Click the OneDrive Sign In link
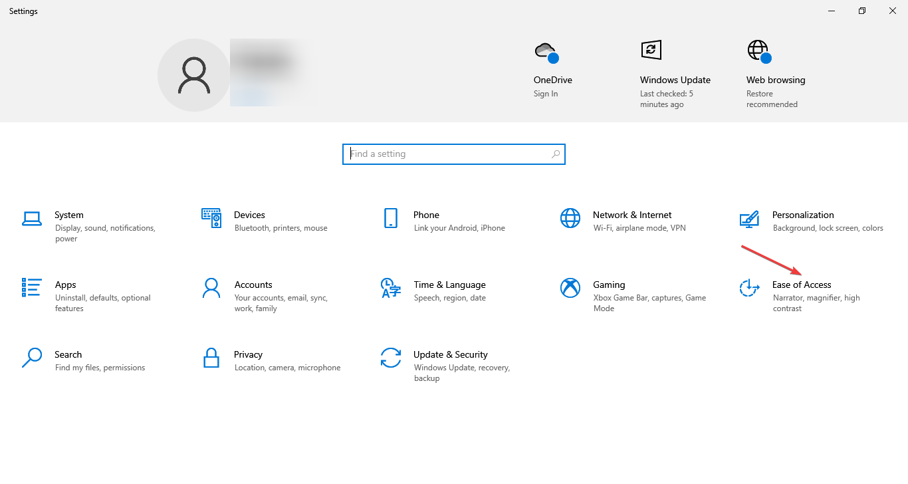The width and height of the screenshot is (908, 484). [546, 94]
